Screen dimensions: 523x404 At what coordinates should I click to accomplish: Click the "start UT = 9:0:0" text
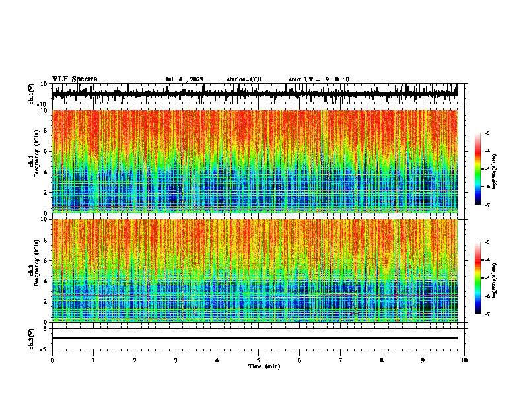(319, 79)
